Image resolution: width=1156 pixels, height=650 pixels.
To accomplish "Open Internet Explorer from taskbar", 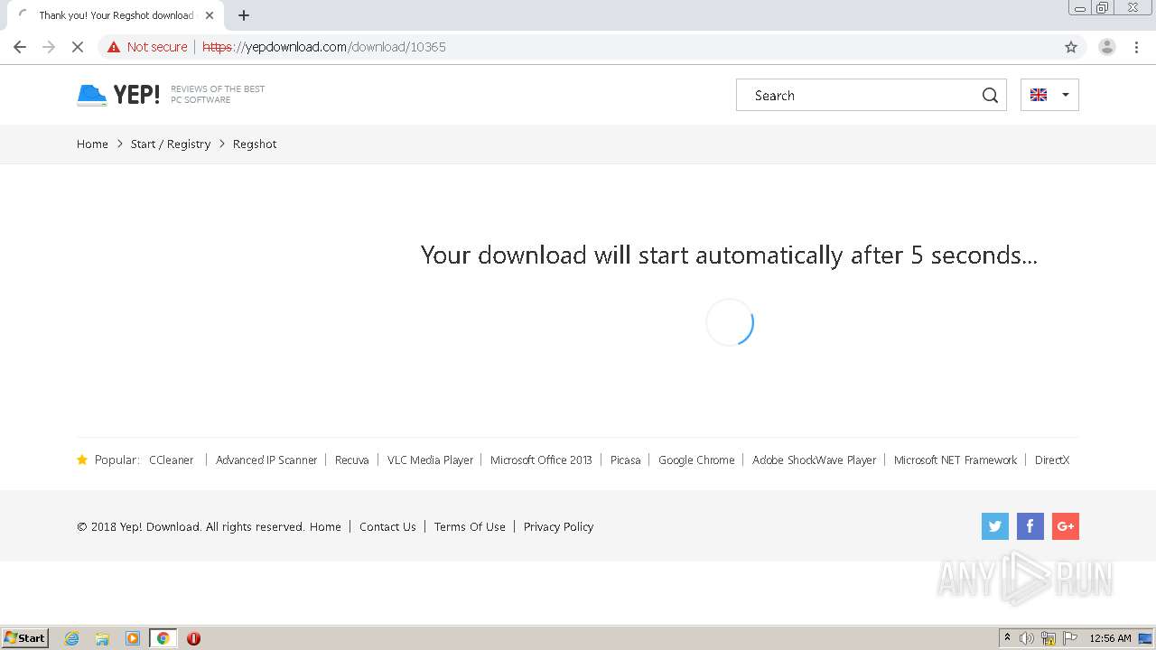I will (x=72, y=638).
